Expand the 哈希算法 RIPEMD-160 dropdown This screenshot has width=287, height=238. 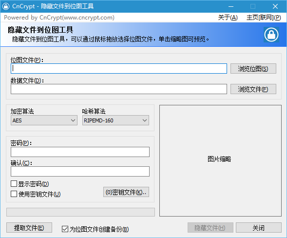tap(115, 120)
